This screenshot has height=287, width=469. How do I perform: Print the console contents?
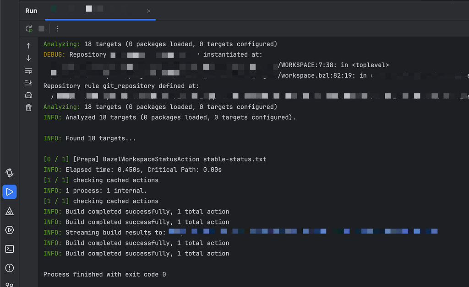[x=28, y=96]
